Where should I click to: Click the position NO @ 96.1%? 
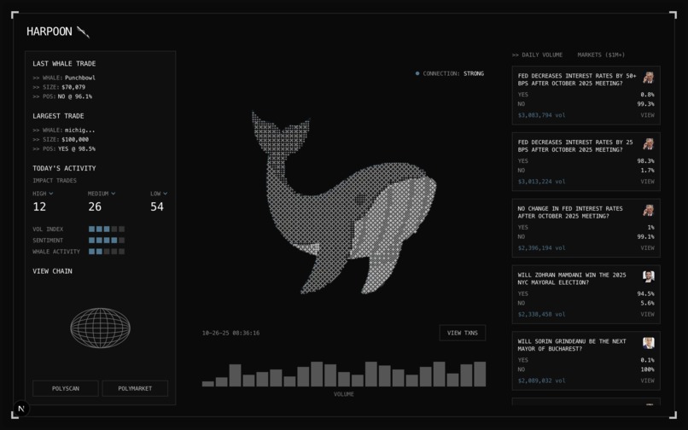75,96
